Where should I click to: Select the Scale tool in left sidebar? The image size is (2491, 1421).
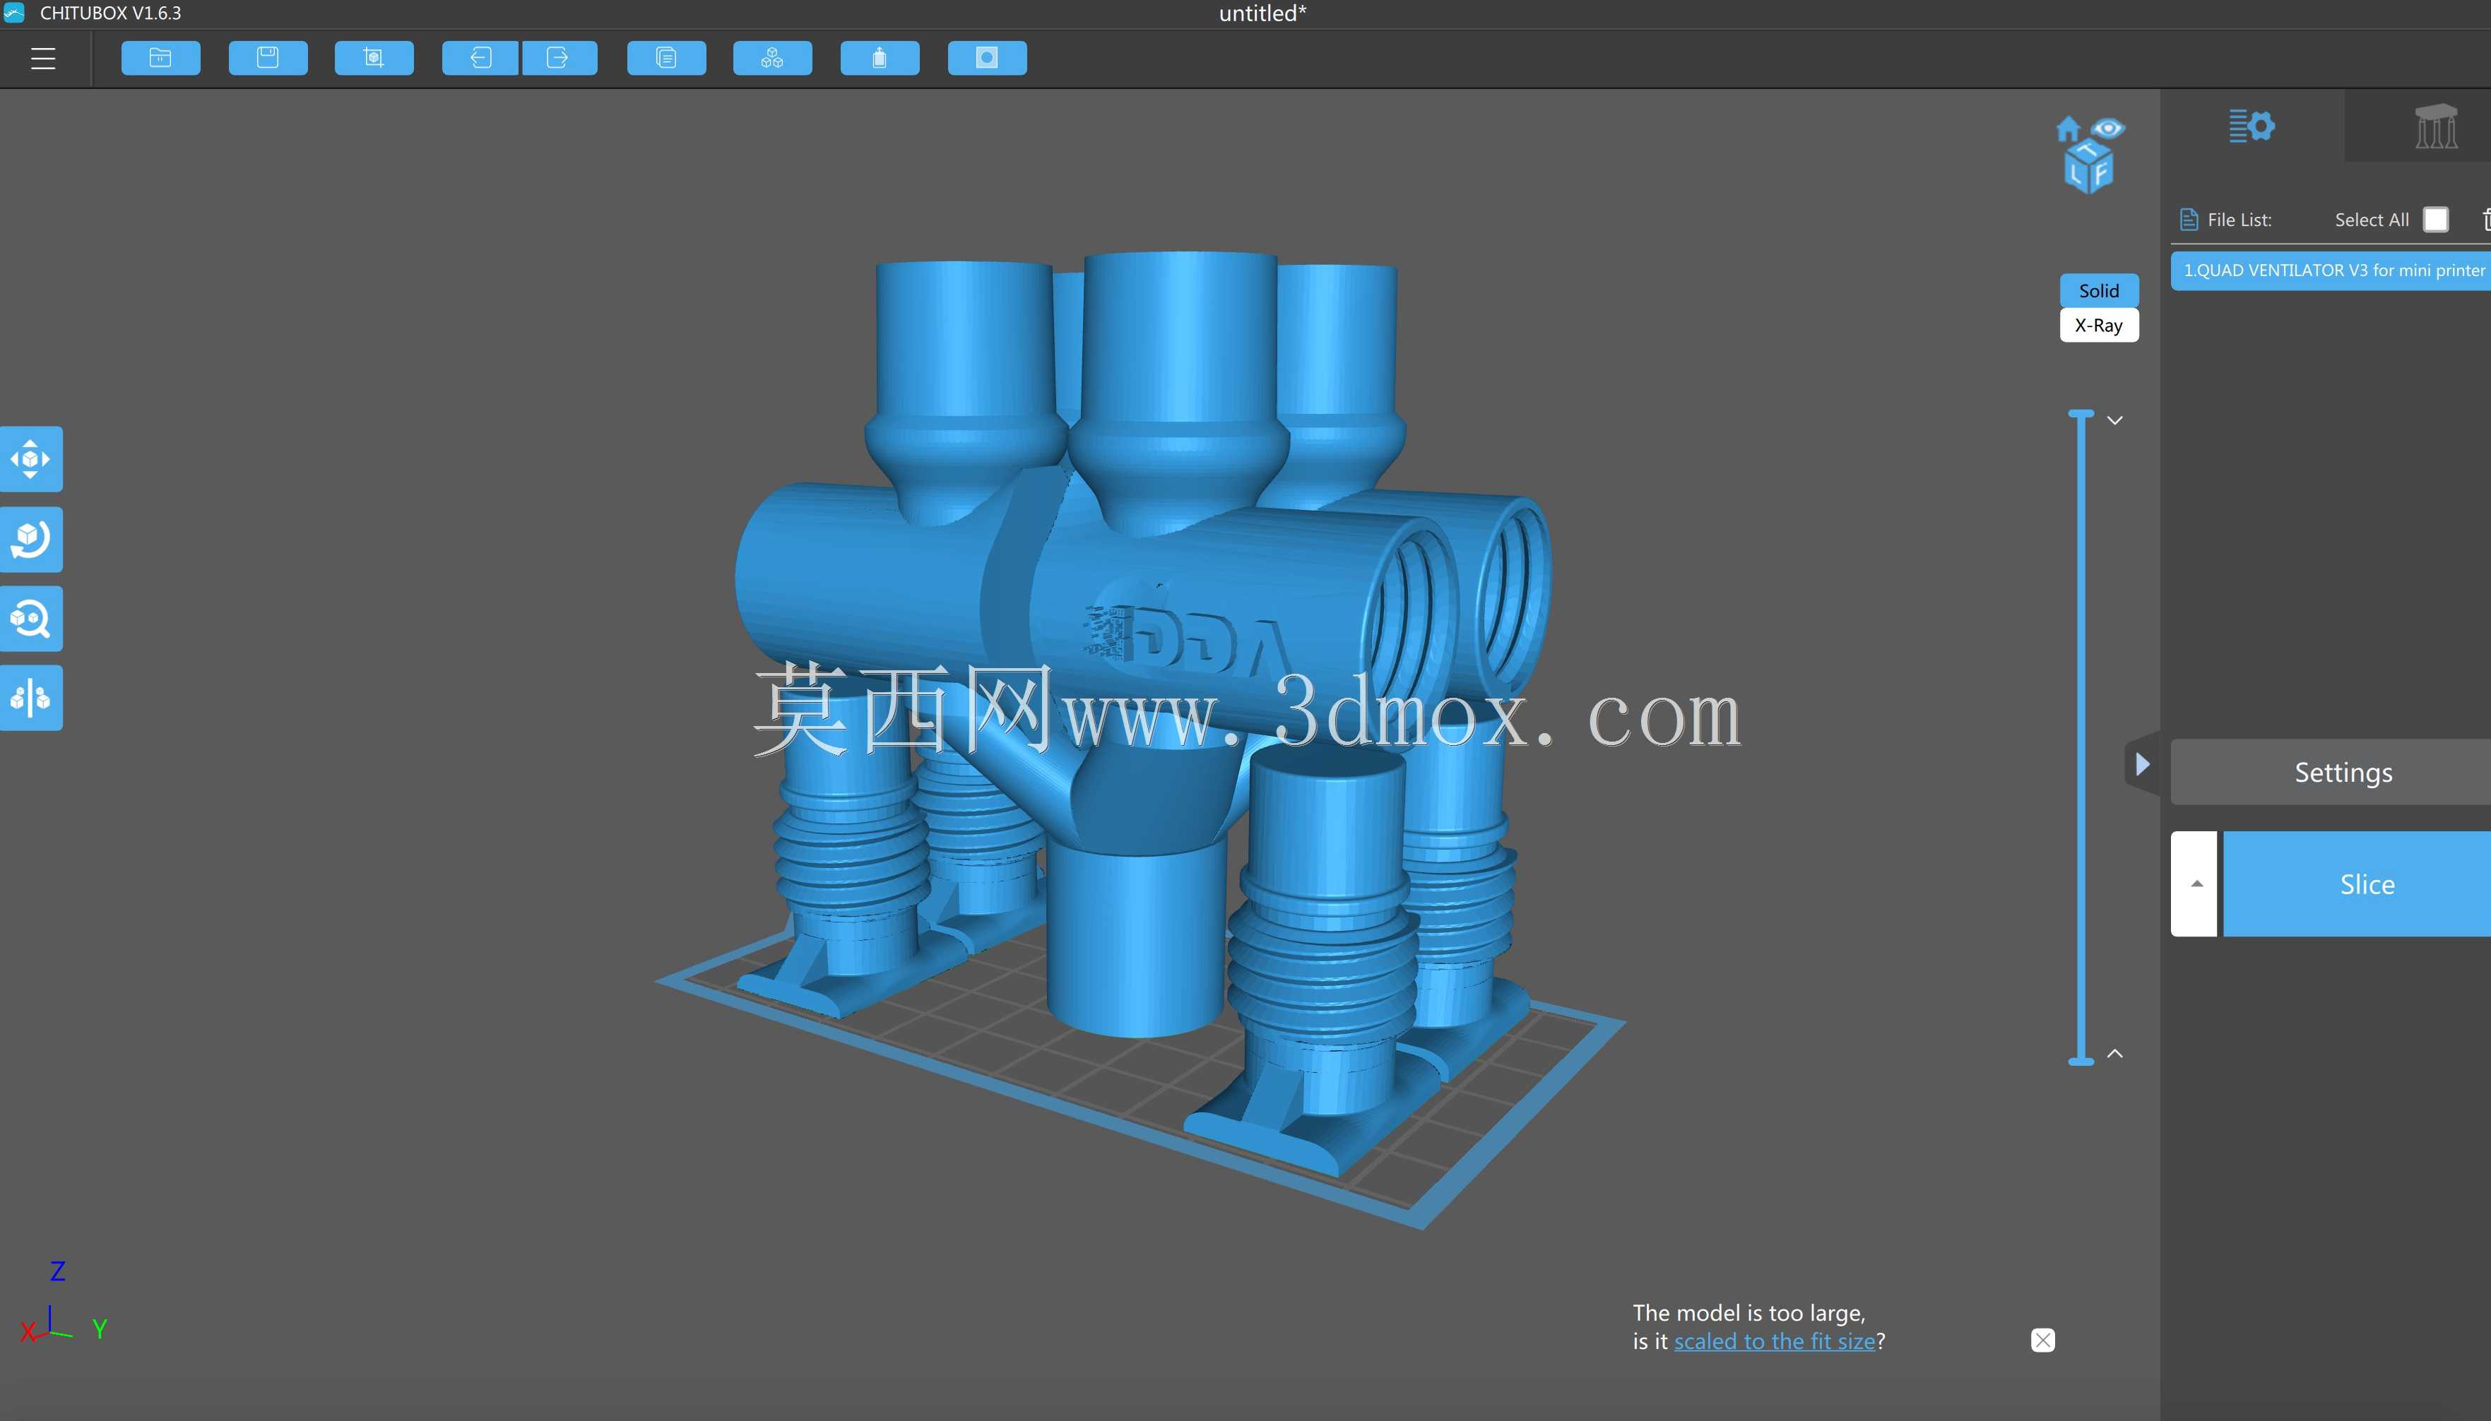31,619
